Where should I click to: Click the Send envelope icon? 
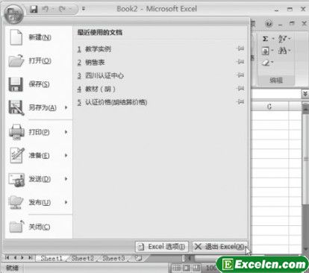point(16,180)
